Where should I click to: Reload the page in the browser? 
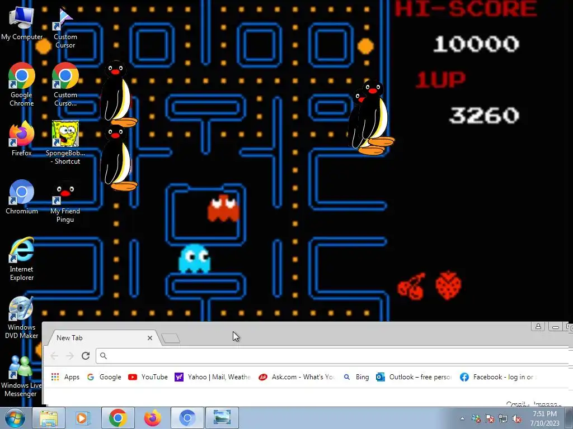pos(86,356)
